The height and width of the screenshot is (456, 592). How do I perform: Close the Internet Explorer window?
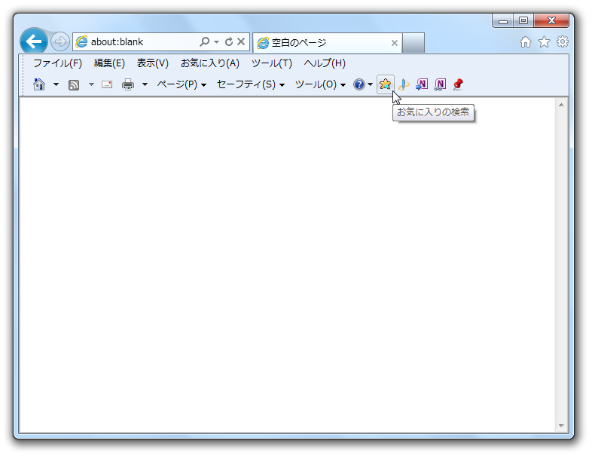(551, 21)
